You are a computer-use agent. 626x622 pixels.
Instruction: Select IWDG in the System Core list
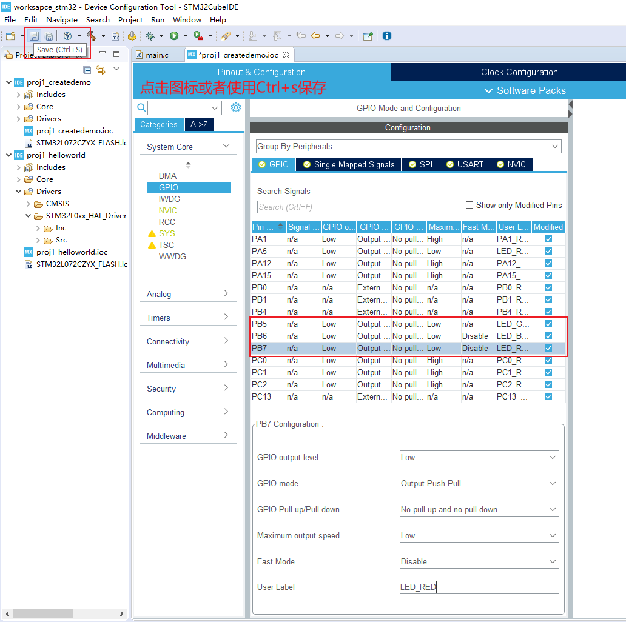coord(169,199)
